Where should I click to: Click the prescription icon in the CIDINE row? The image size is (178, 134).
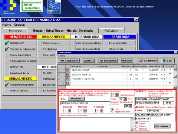point(67,70)
